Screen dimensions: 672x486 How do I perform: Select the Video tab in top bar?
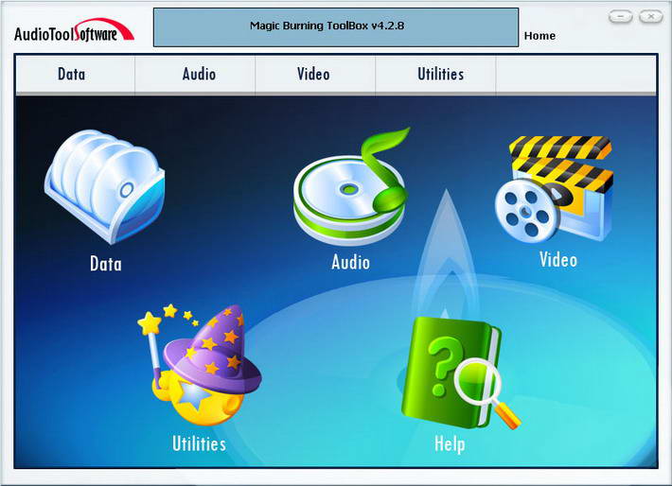[x=315, y=75]
